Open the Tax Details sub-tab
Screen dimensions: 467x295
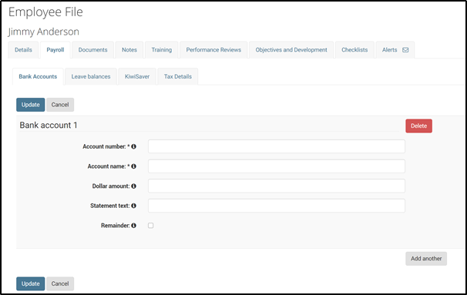point(178,76)
